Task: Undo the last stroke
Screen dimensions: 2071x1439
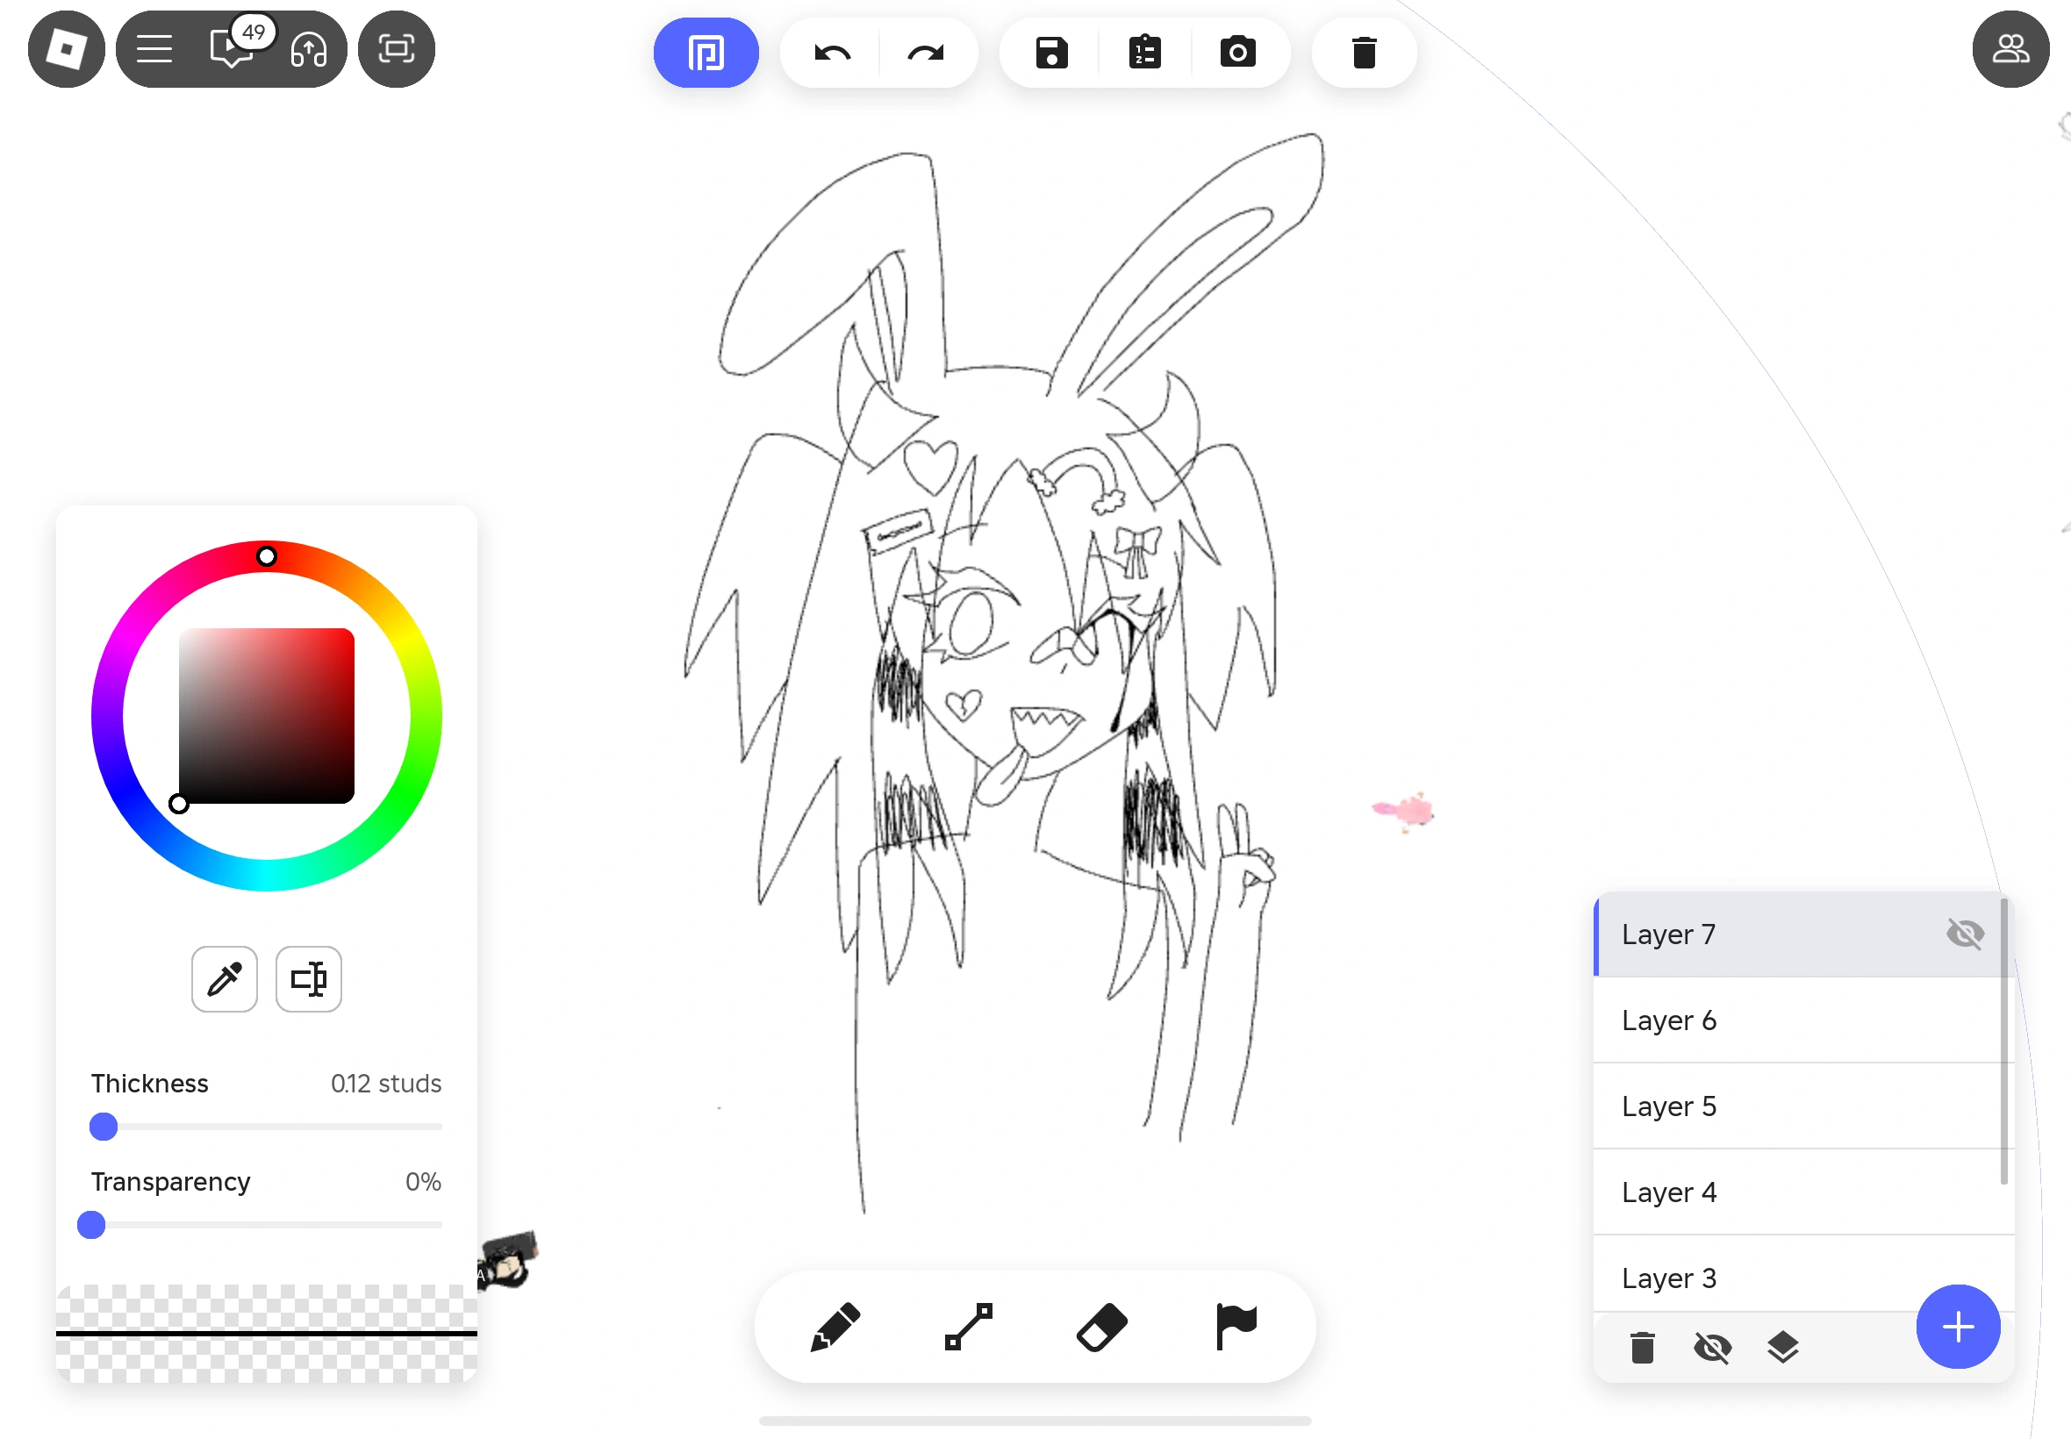Action: click(829, 53)
